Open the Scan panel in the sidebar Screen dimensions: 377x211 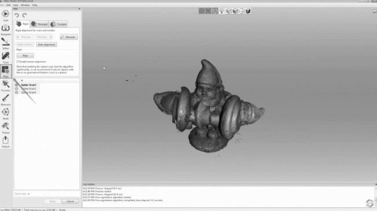[x=6, y=16]
